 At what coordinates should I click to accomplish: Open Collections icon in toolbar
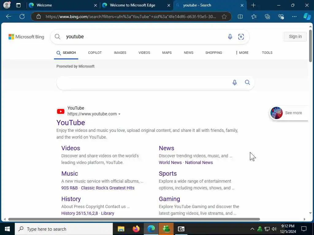tap(267, 17)
